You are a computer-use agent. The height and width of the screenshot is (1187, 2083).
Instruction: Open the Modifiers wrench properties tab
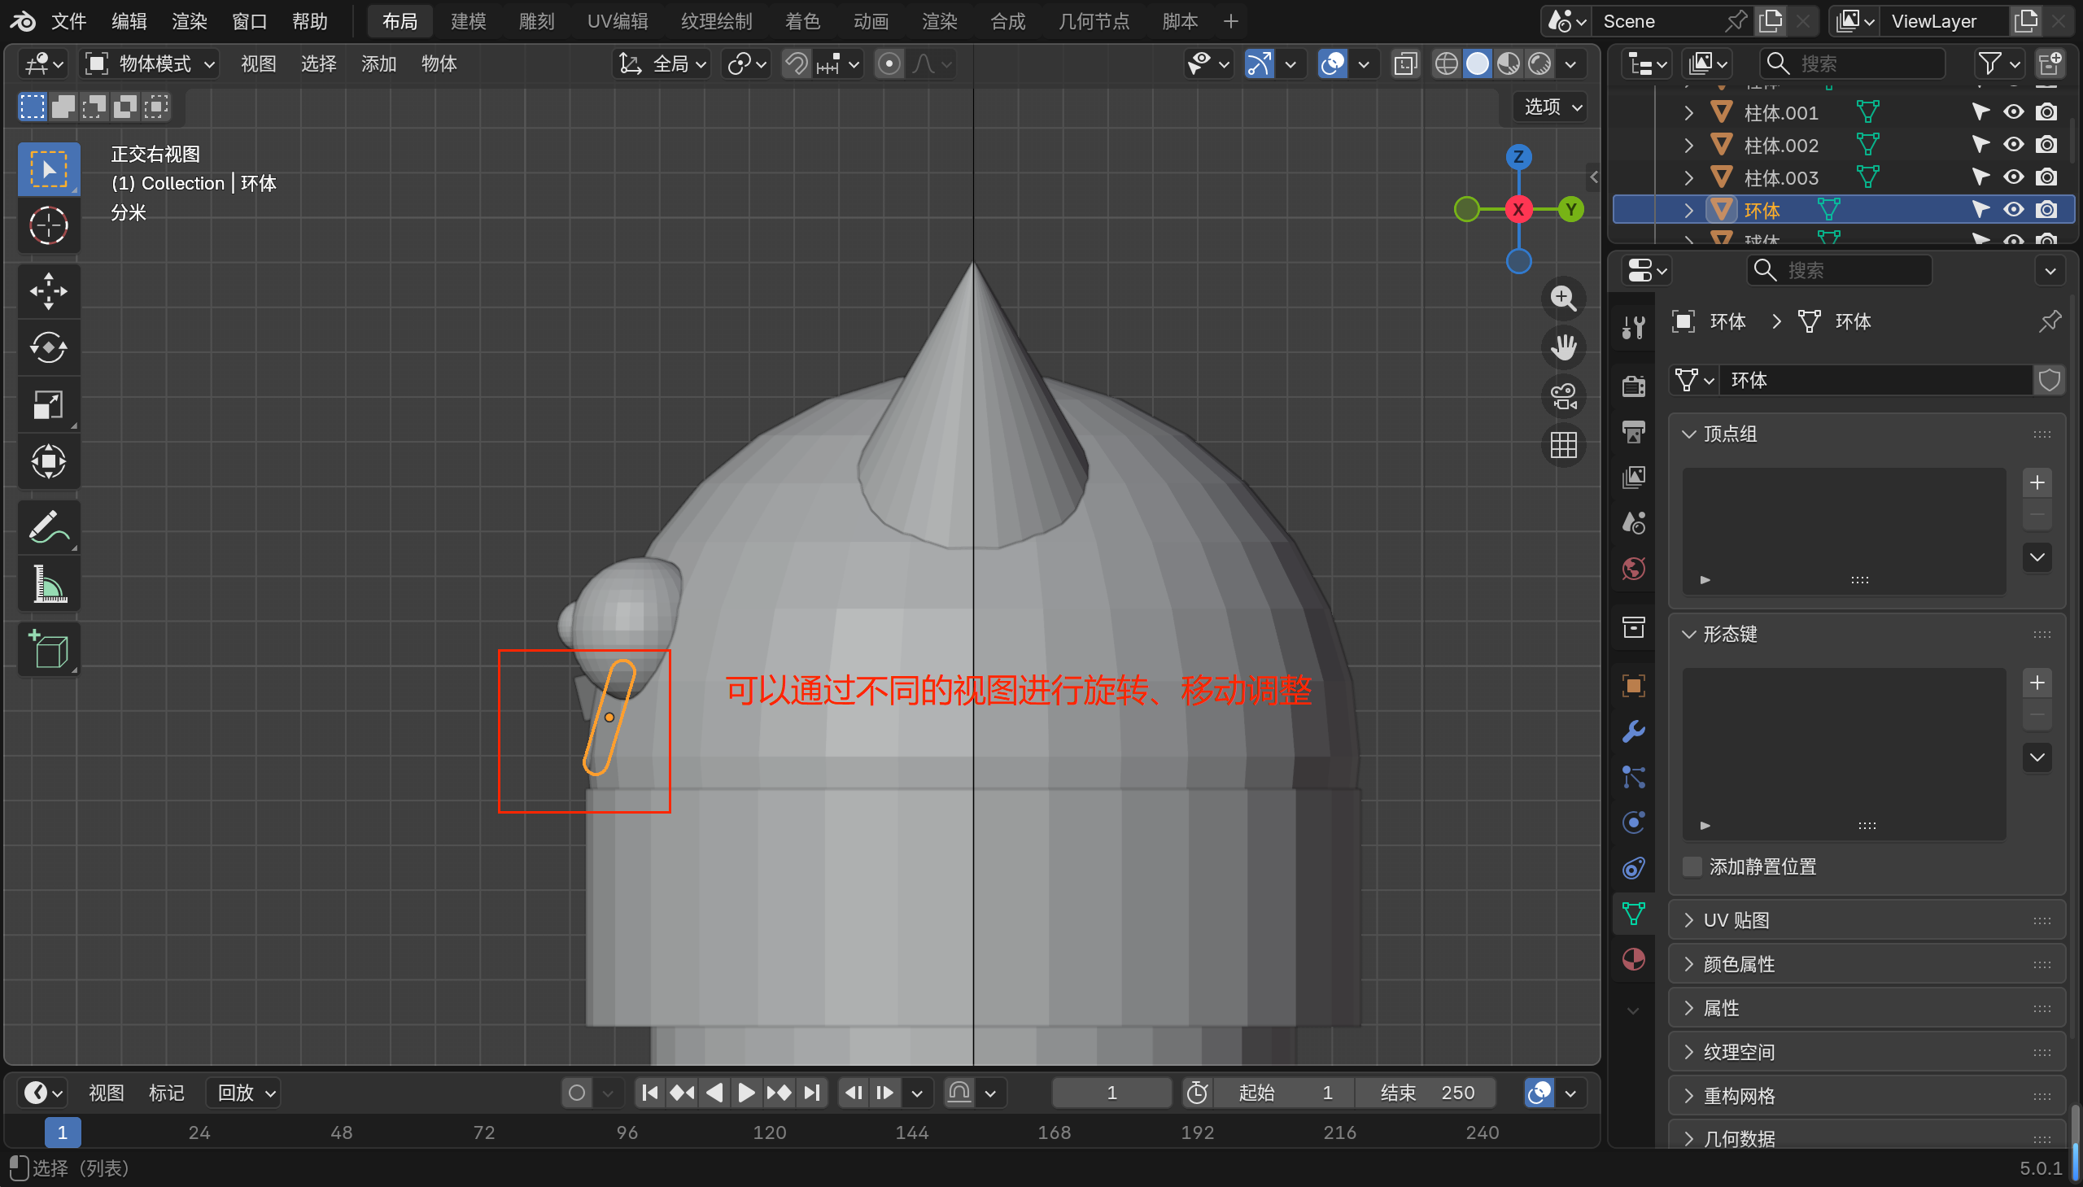click(1634, 731)
